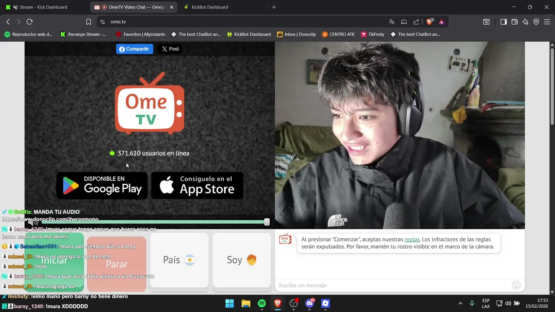Open Inbox Donoclip bookmark
The height and width of the screenshot is (312, 555).
pos(296,34)
